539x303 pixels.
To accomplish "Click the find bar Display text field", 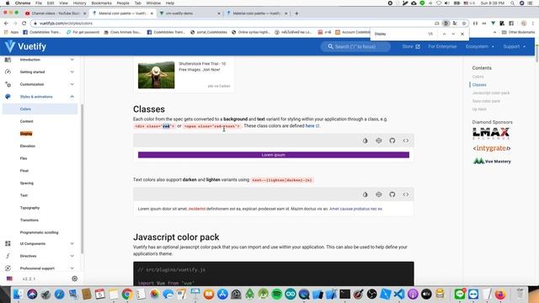I will coord(398,34).
